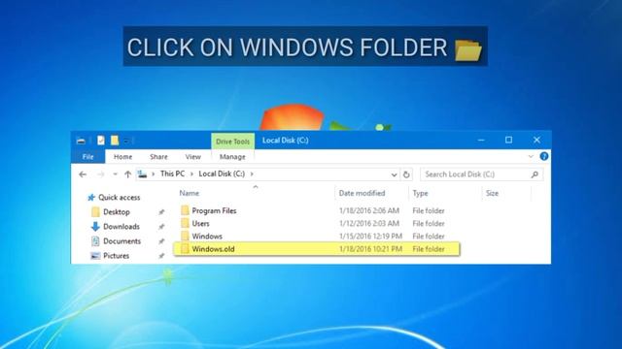This screenshot has width=622, height=349.
Task: Select the Program Files folder
Action: coord(214,210)
